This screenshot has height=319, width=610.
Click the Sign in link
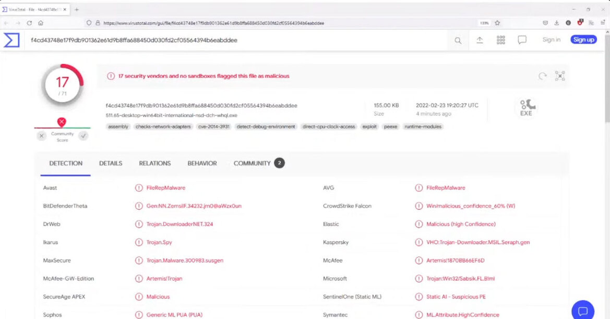click(551, 40)
